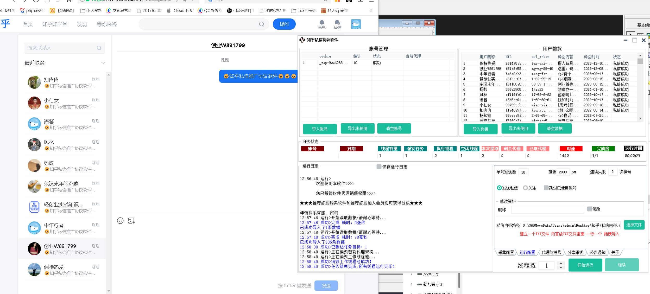Check the 跳过已使用账号 checkbox

(x=546, y=188)
